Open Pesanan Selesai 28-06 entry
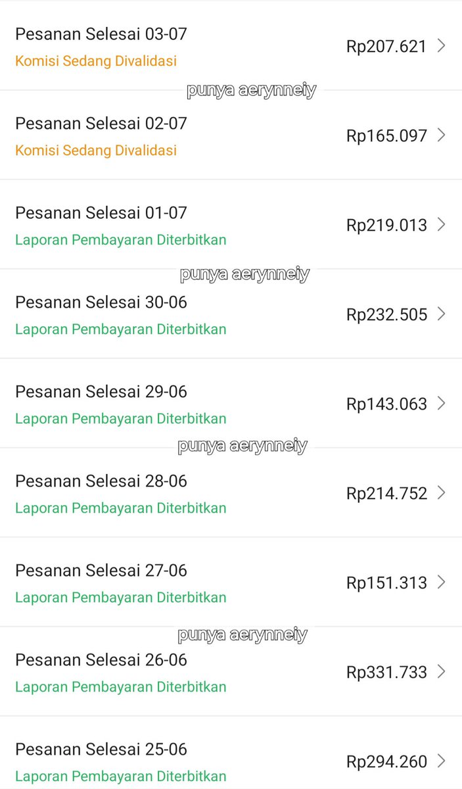This screenshot has height=789, width=462. (x=231, y=492)
